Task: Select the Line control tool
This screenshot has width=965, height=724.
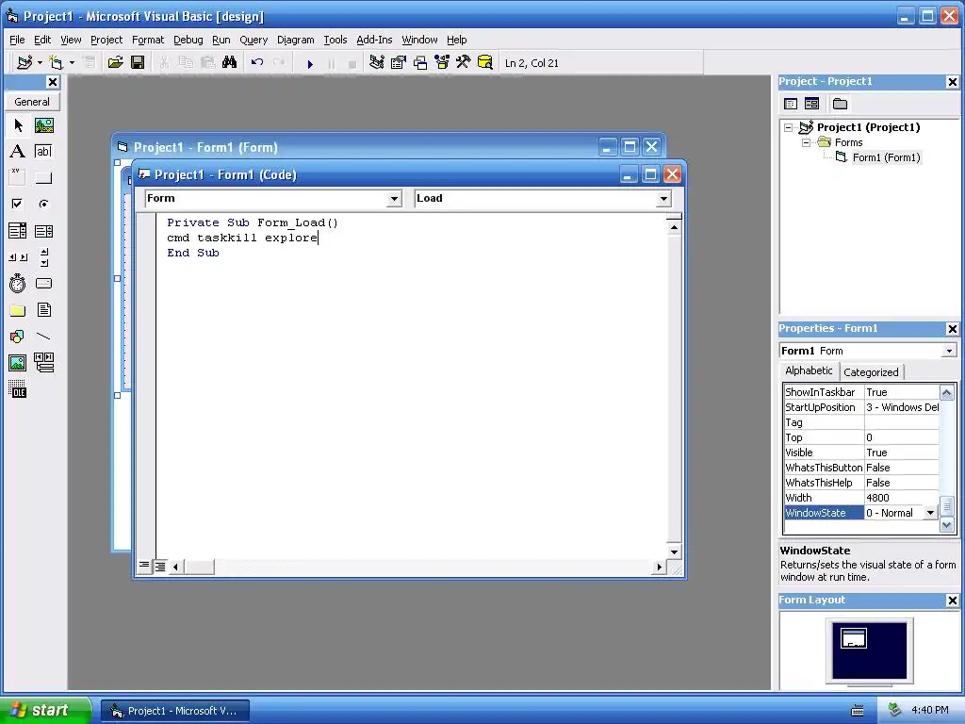Action: [43, 337]
